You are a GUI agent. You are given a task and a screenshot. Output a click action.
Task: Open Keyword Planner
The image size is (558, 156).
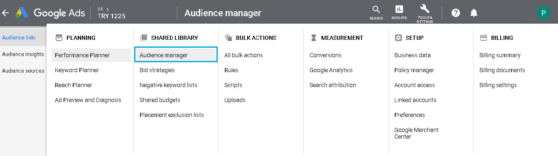pyautogui.click(x=77, y=70)
